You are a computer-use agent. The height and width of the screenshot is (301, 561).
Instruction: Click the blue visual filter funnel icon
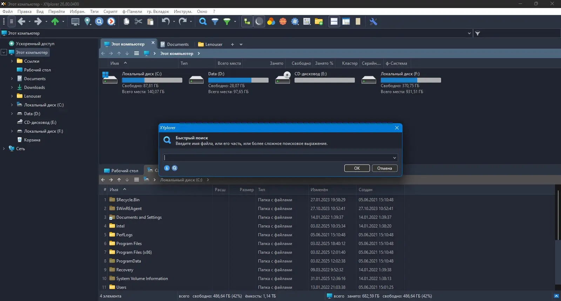tap(215, 22)
